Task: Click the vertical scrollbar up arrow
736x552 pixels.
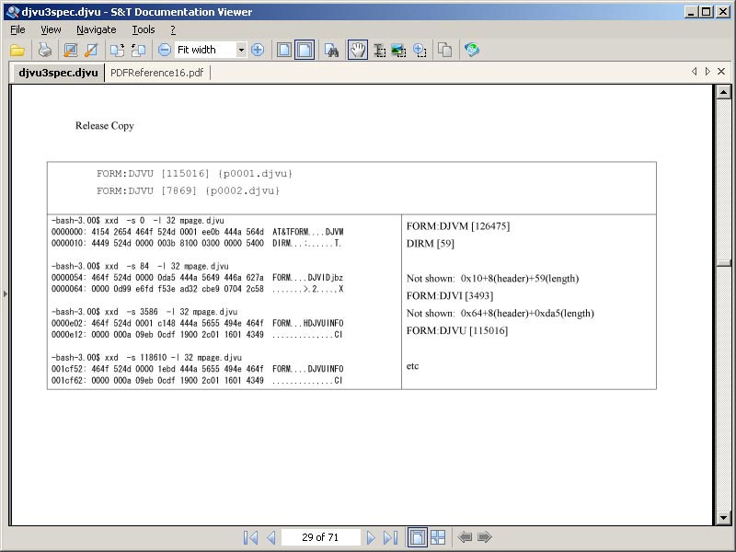Action: 723,92
